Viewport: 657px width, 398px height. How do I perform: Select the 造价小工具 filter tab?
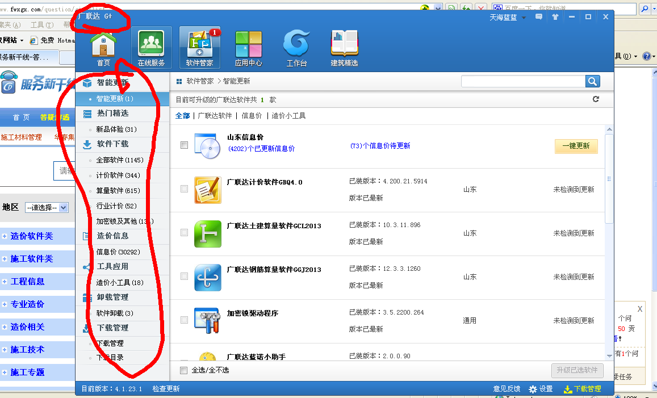288,116
